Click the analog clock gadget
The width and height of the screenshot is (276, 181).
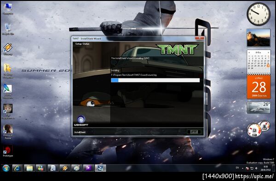click(259, 14)
